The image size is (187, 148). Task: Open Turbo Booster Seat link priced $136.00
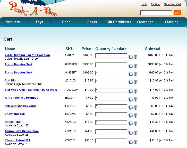(19, 64)
